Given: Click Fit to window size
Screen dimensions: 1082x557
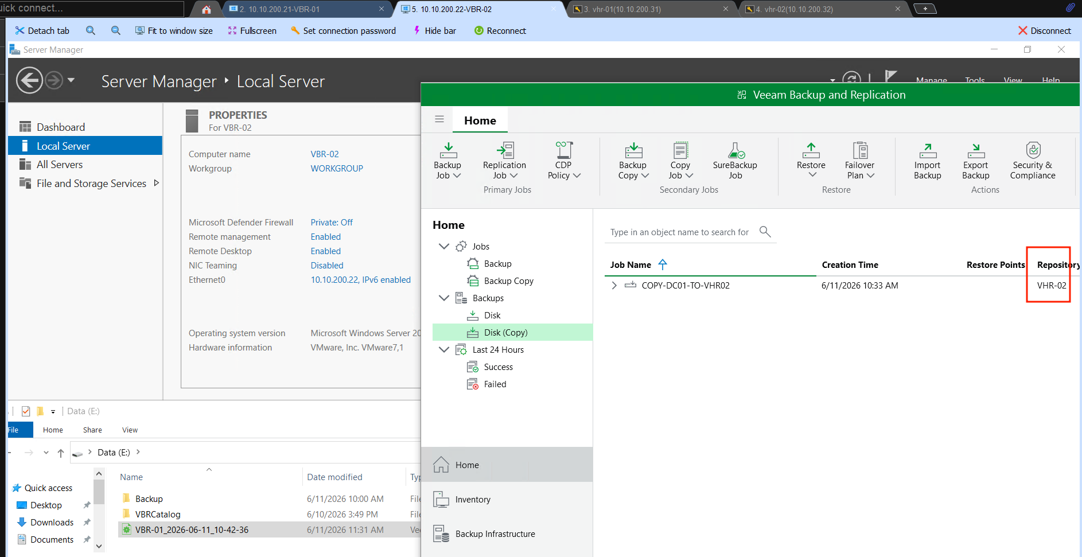Looking at the screenshot, I should pos(174,30).
